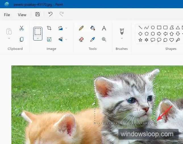Choose the Curve shape
The width and height of the screenshot is (183, 144).
(x=146, y=27)
